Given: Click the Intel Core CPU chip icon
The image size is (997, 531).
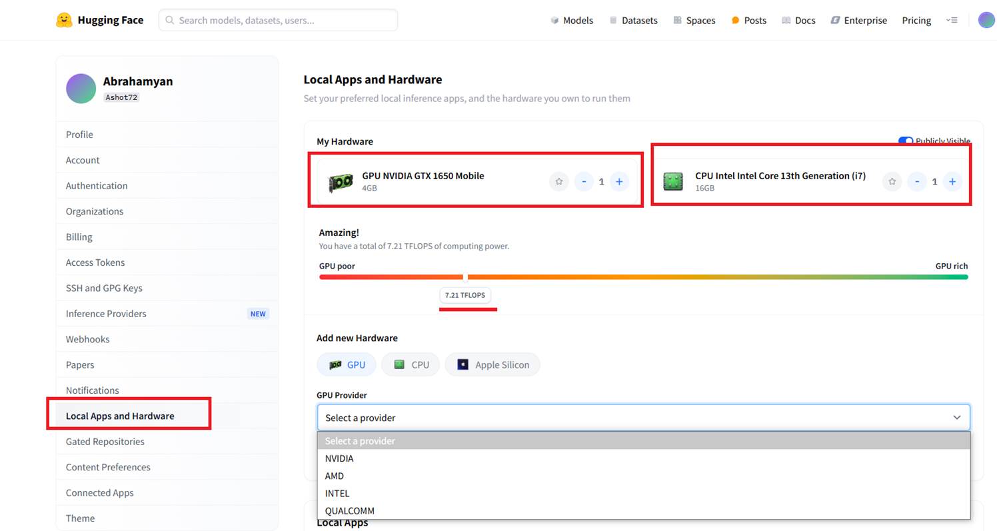Looking at the screenshot, I should click(673, 182).
